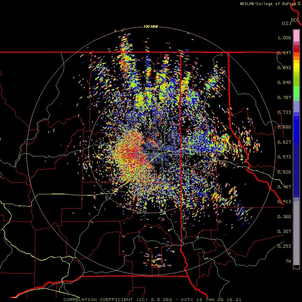Screen dimensions: 302x302
Task: Select the 0.573 scale value
Action: 284,157
